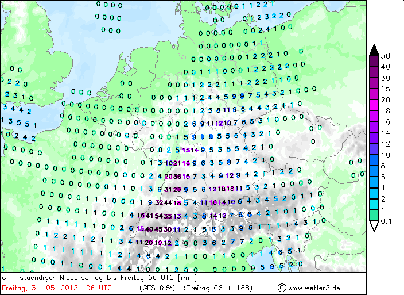Click the map value 32
404x295 pixels.
(x=159, y=202)
